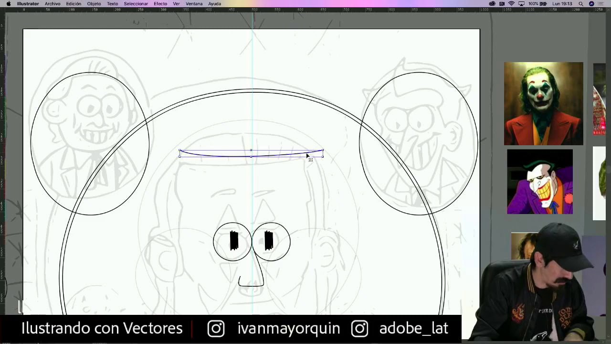Click the right anchor handle of selected curve

(x=323, y=150)
